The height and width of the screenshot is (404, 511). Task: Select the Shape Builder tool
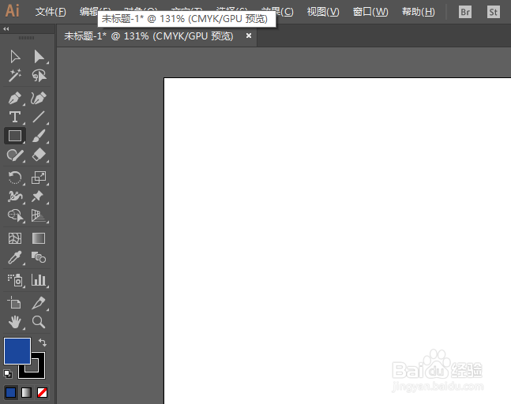tap(15, 215)
